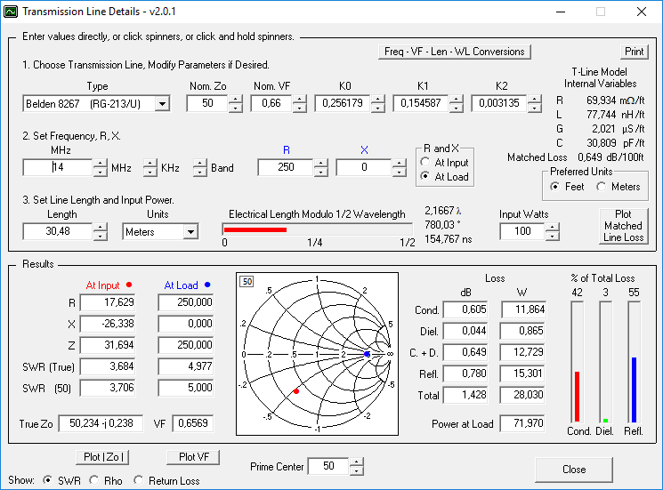Click the window close X button
Viewport: 663px width, 490px height.
coord(641,12)
